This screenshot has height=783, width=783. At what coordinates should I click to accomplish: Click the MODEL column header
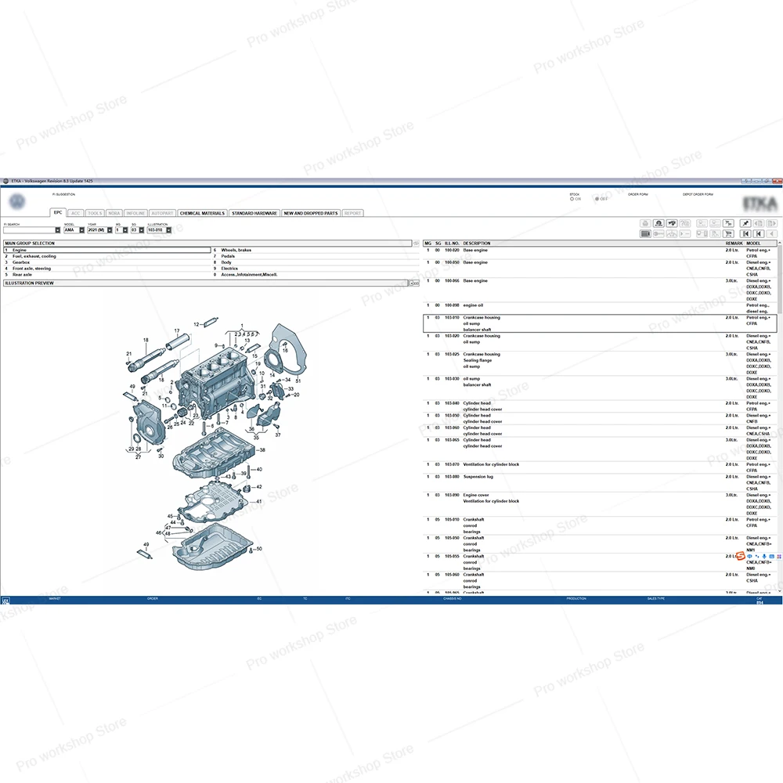[x=753, y=244]
